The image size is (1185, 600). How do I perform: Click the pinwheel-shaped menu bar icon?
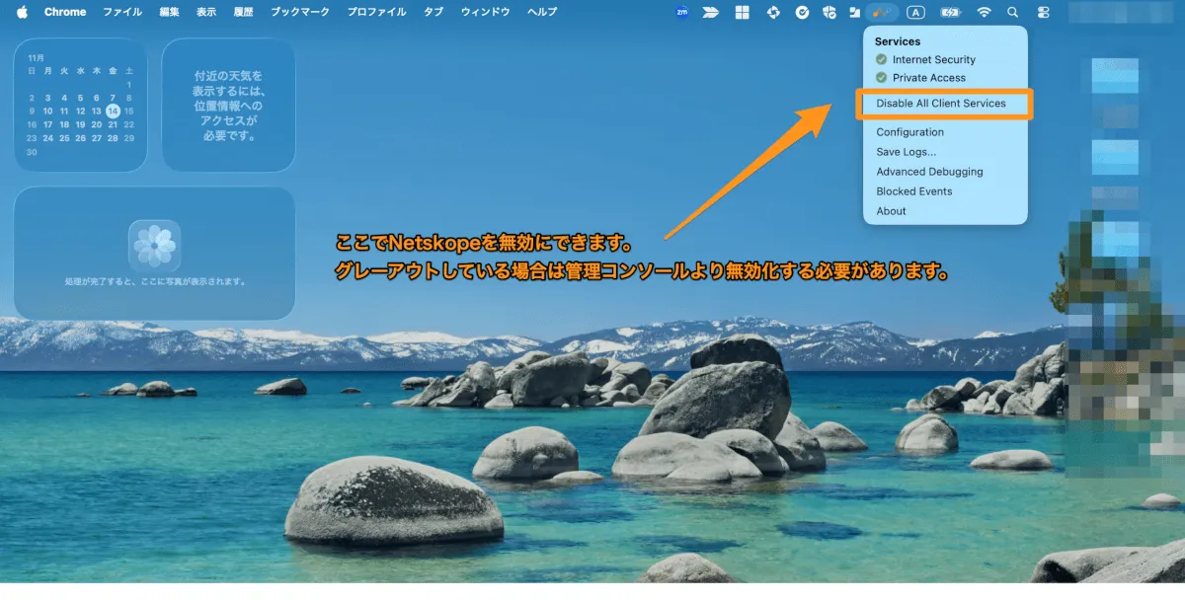[x=773, y=12]
